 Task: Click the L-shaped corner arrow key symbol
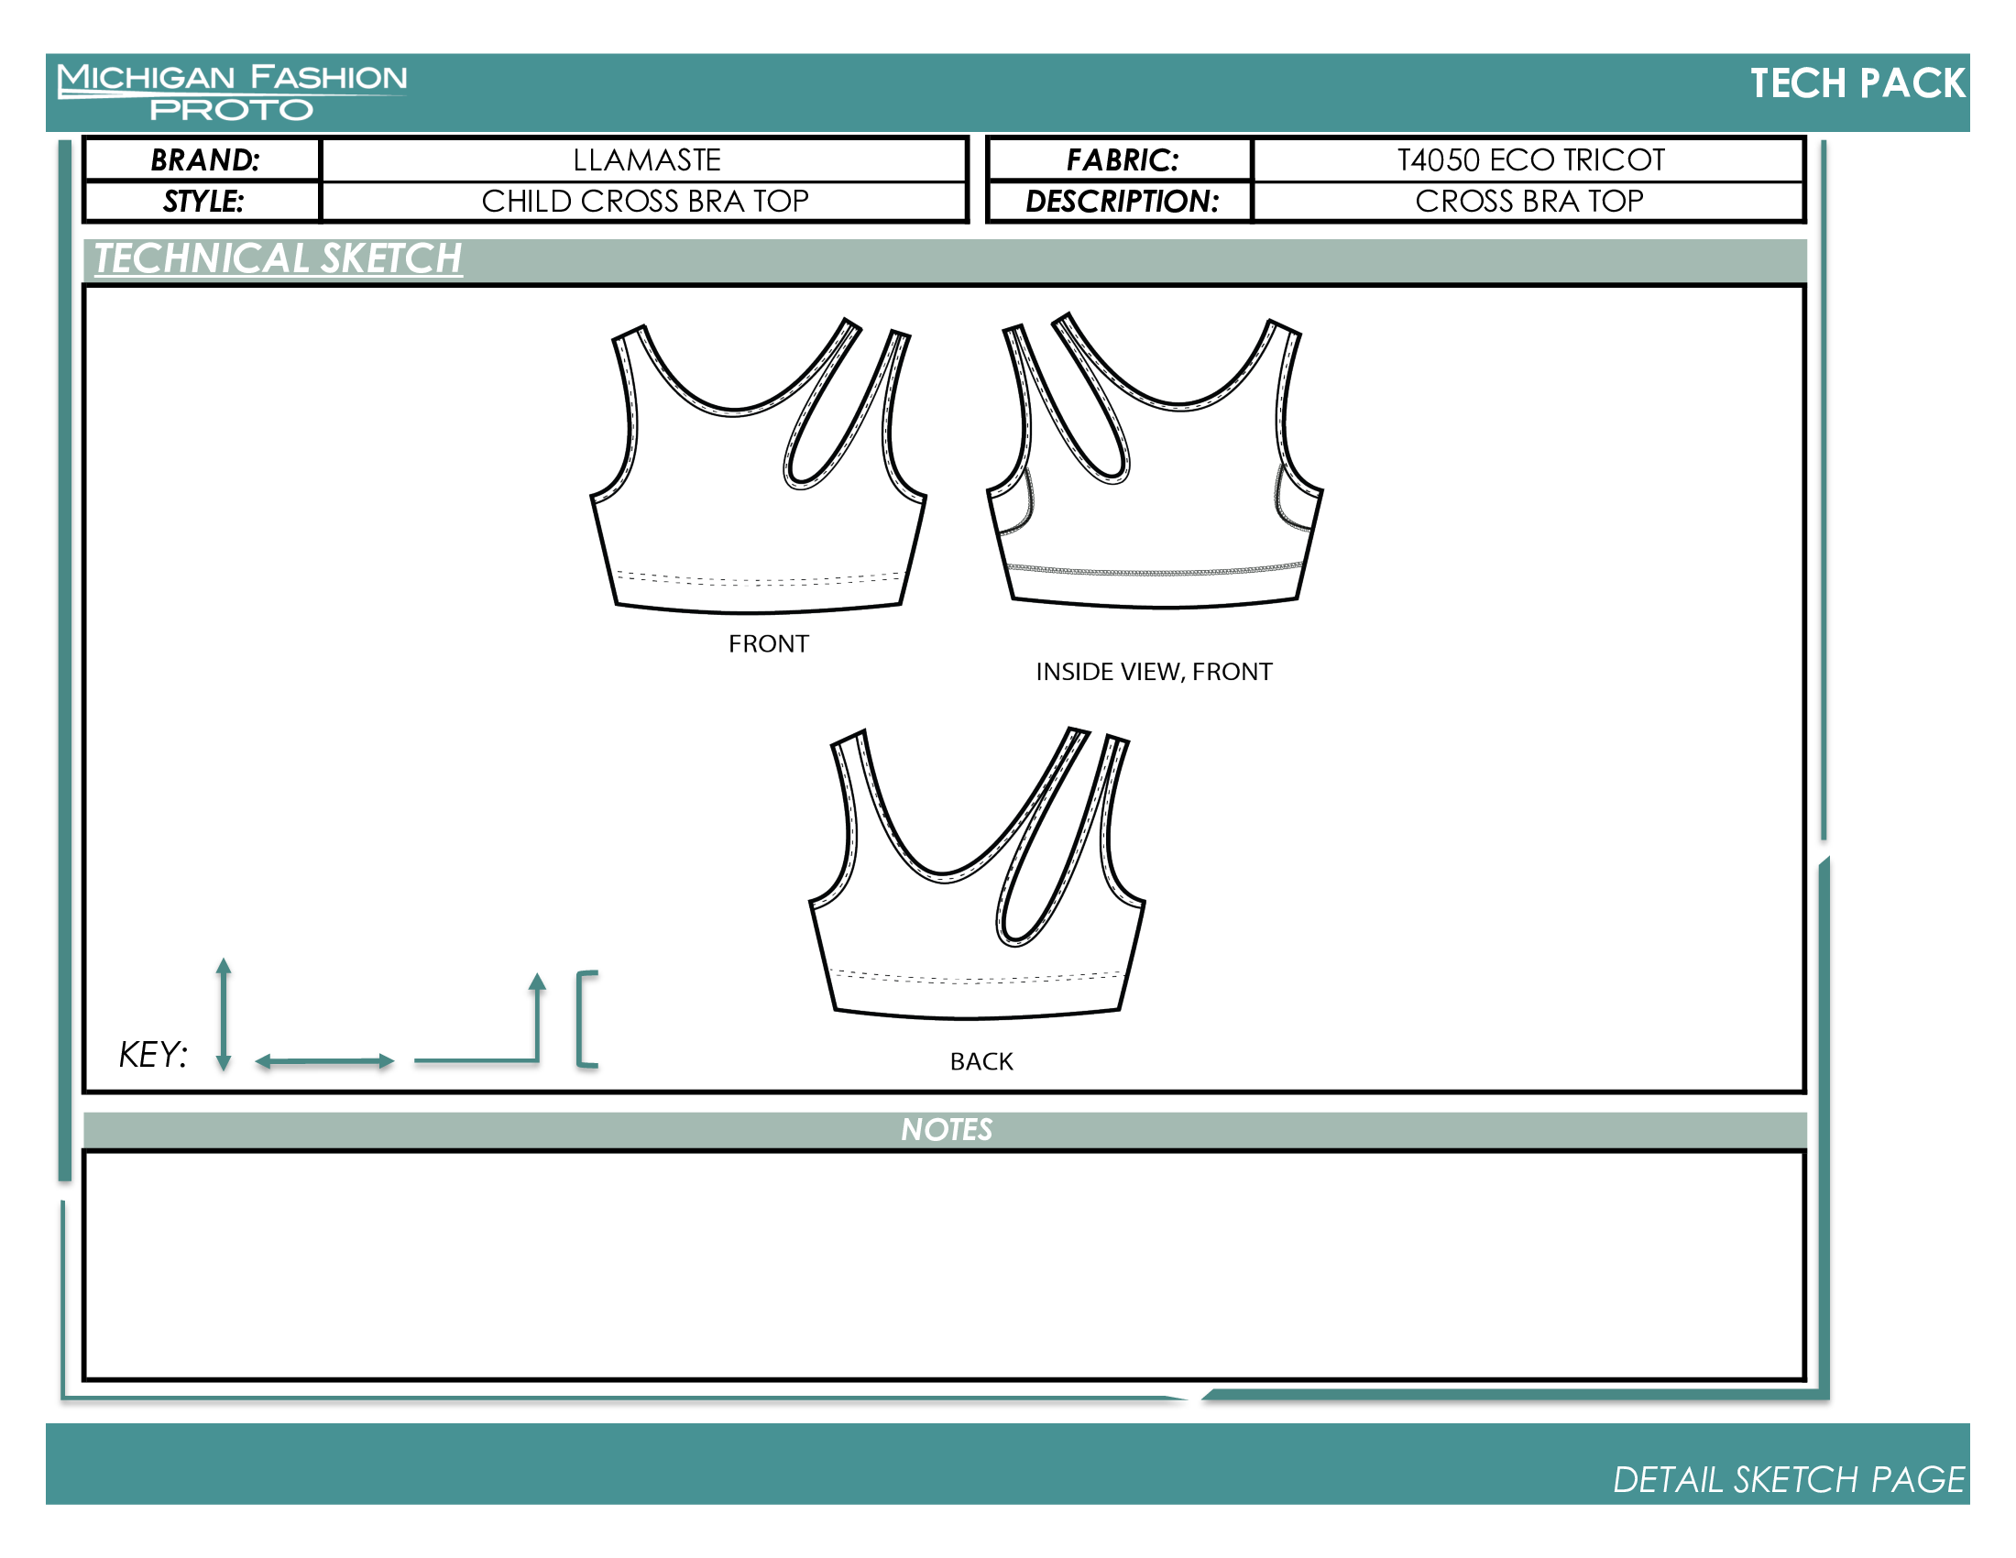pyautogui.click(x=480, y=1018)
